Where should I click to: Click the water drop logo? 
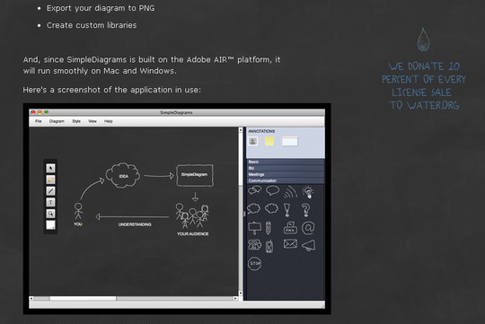tap(423, 39)
